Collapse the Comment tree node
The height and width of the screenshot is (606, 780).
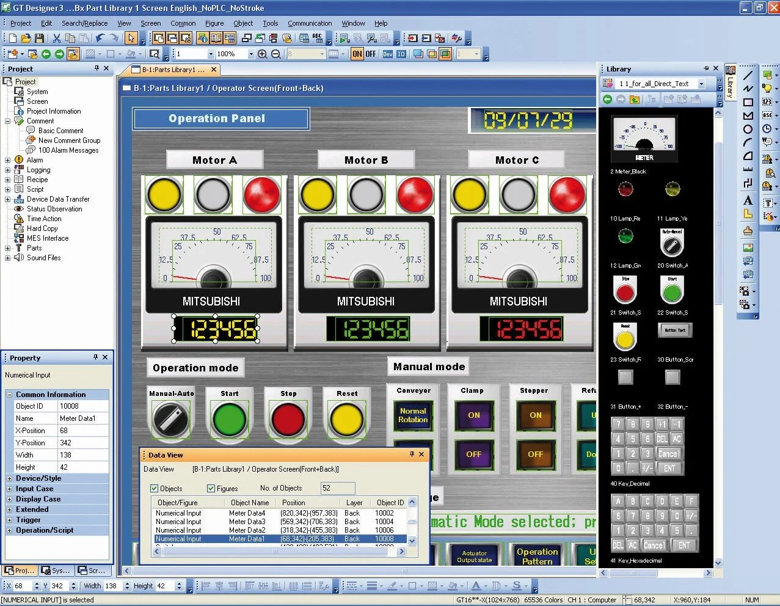click(7, 121)
